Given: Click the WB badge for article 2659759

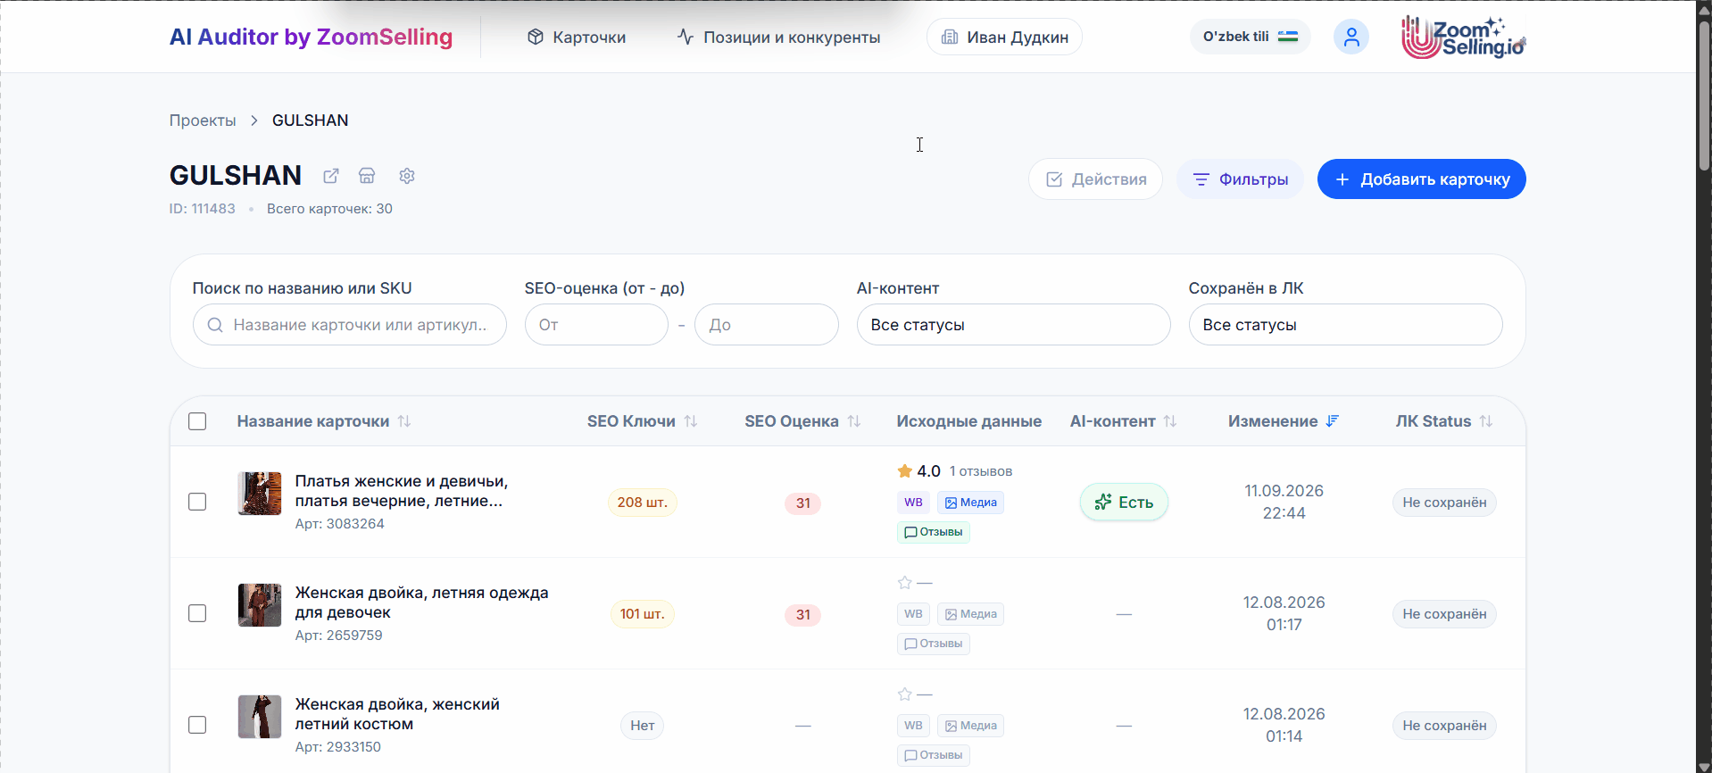Looking at the screenshot, I should pyautogui.click(x=913, y=614).
